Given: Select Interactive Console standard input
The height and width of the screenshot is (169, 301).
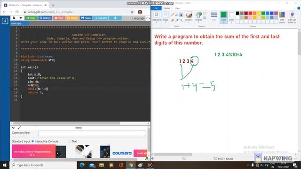Looking at the screenshot, I should pyautogui.click(x=33, y=141).
